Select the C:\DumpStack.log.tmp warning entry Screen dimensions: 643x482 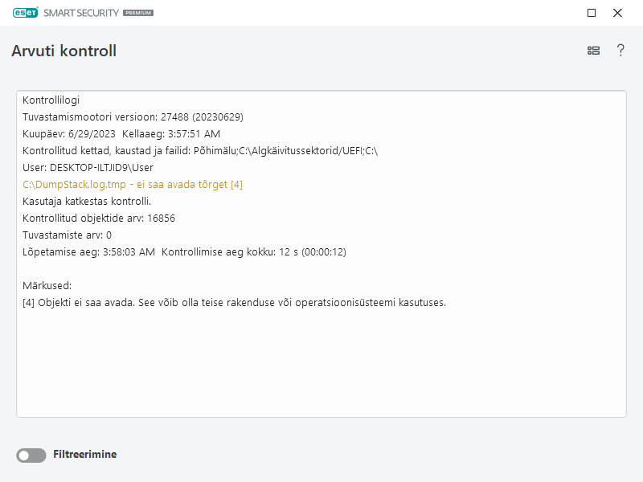click(133, 185)
